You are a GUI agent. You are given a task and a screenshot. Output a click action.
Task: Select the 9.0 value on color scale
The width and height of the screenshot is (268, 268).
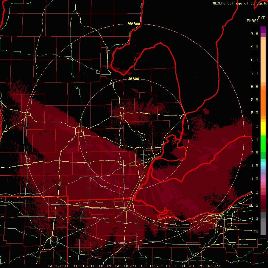coord(255,47)
